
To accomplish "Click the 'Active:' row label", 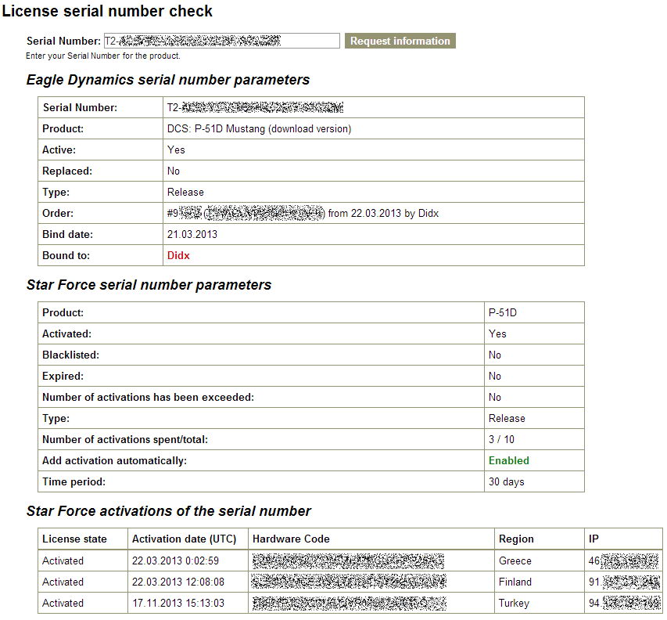I will point(59,150).
